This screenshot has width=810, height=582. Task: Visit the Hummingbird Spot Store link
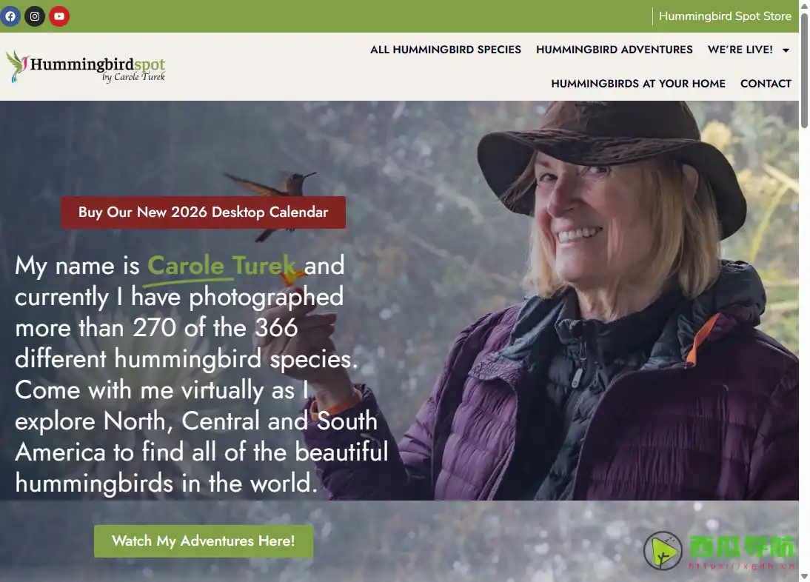pyautogui.click(x=724, y=16)
